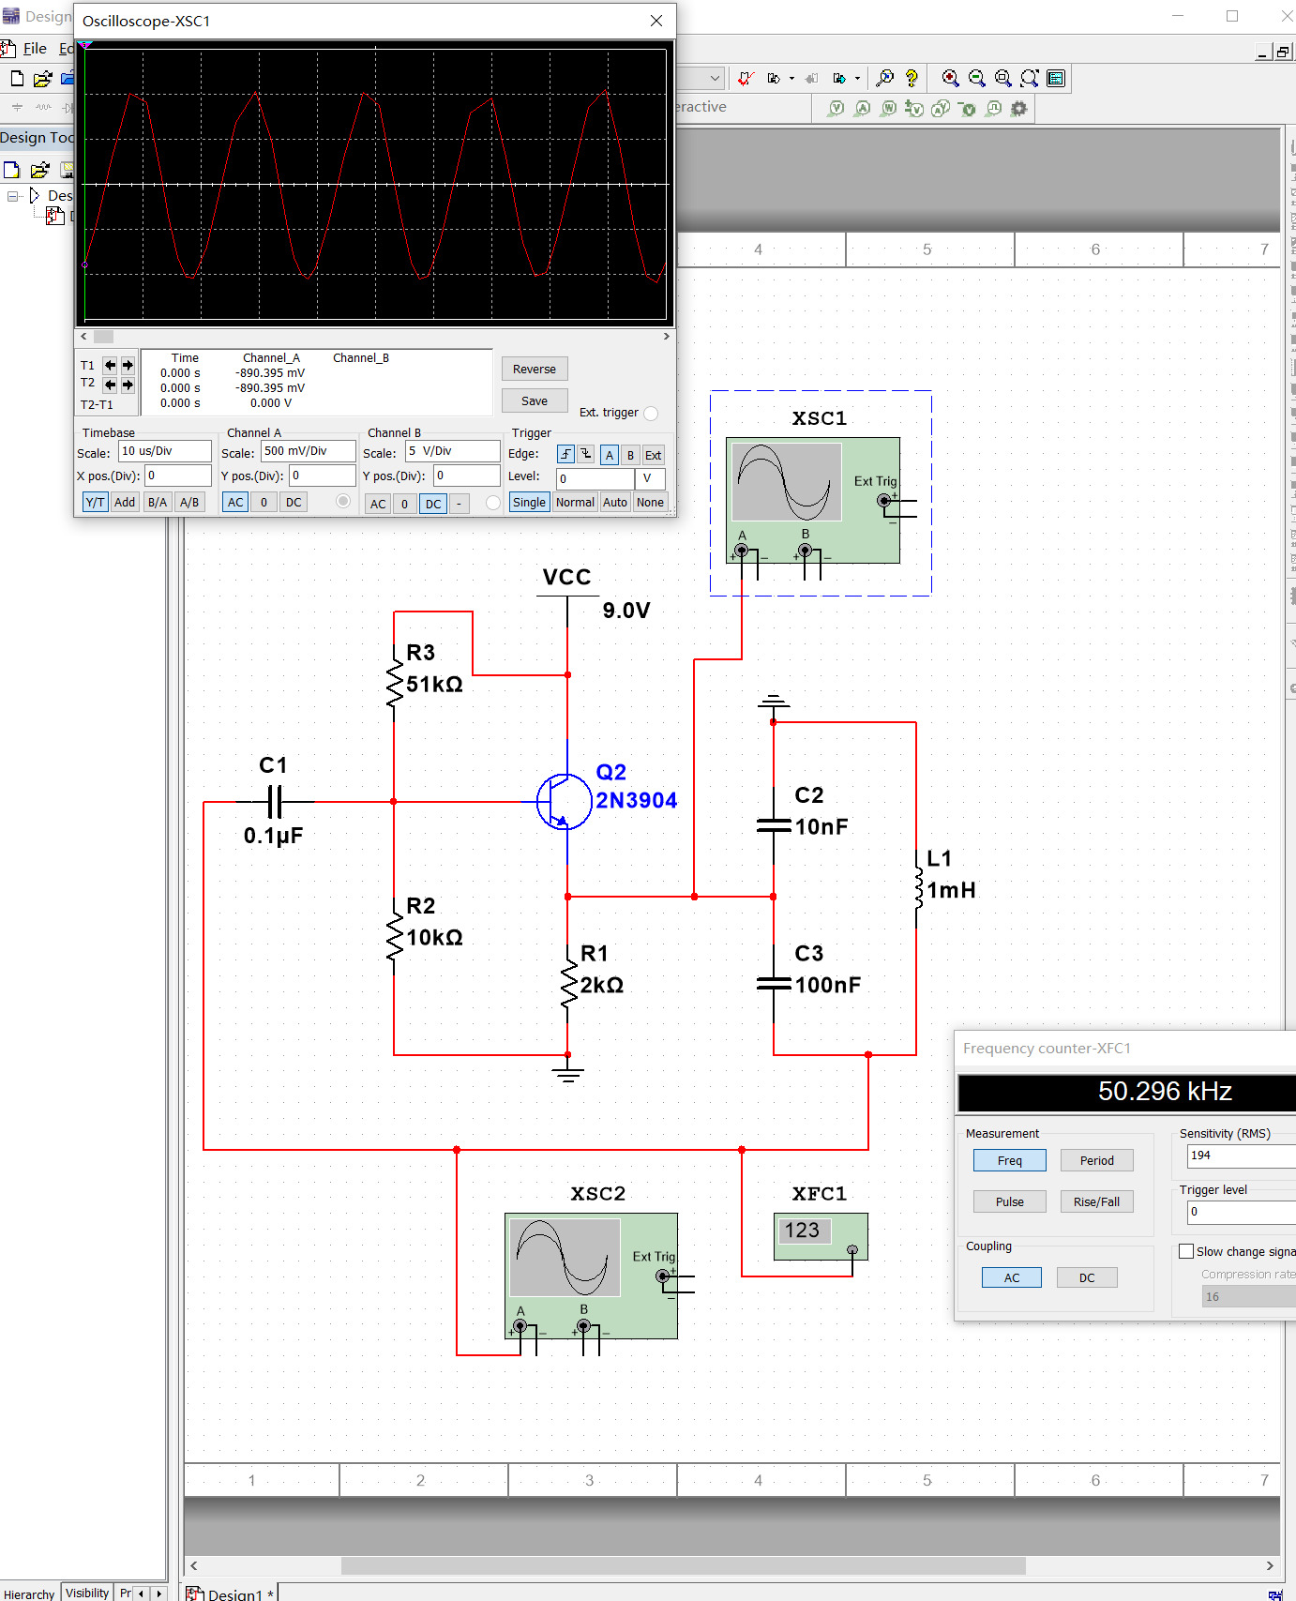Click the Zoom In magnifier icon

point(950,79)
